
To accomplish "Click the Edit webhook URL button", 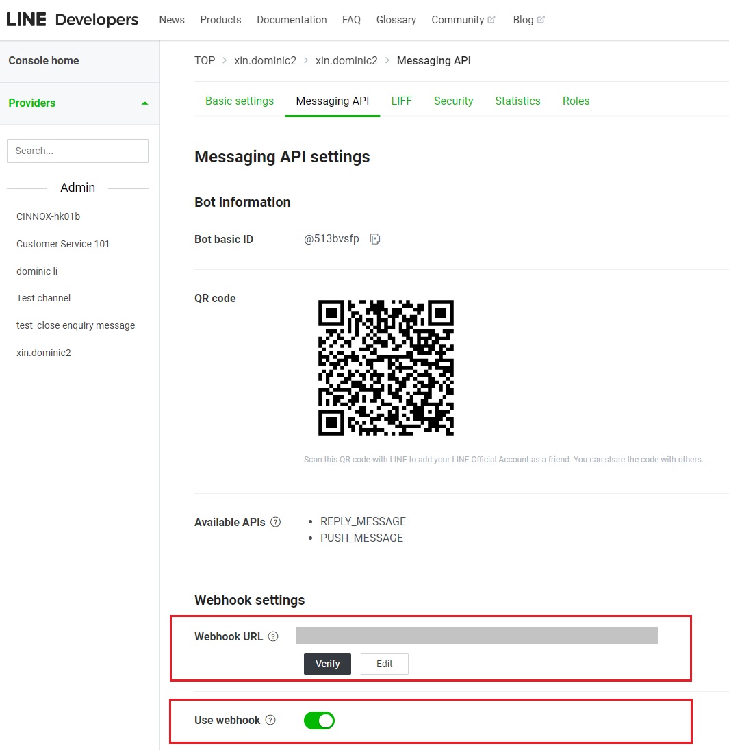I will coord(384,664).
